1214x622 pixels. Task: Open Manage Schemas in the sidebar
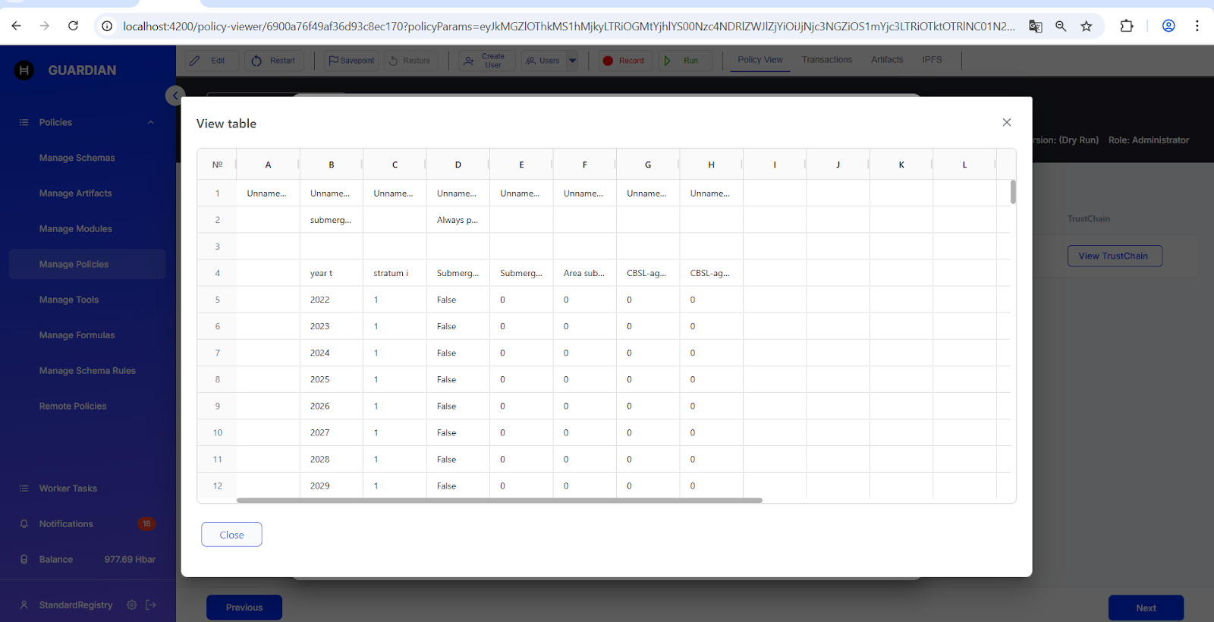[77, 158]
